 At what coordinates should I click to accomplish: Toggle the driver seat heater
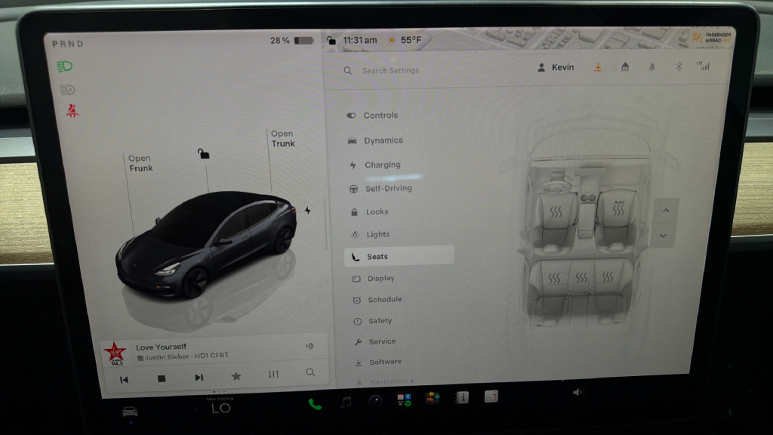pos(556,212)
